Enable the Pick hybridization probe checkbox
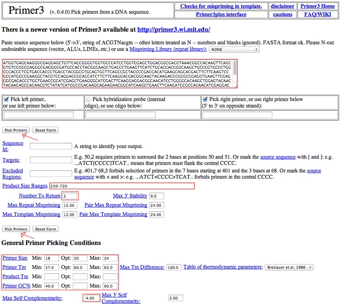Viewport: 340px width, 304px height. (x=88, y=100)
